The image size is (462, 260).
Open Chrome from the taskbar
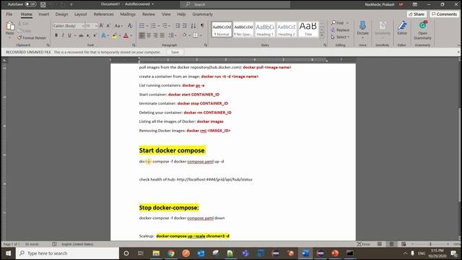171,253
